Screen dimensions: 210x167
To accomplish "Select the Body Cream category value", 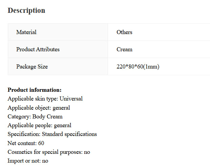I will point(47,117).
